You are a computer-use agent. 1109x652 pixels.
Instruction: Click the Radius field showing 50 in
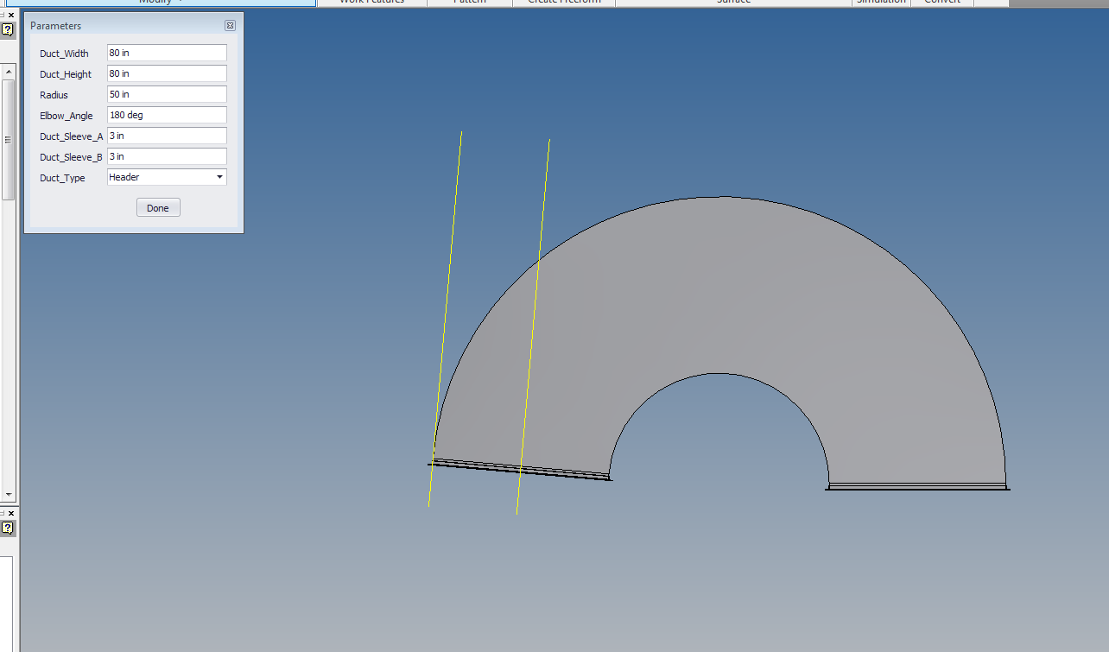(x=167, y=94)
